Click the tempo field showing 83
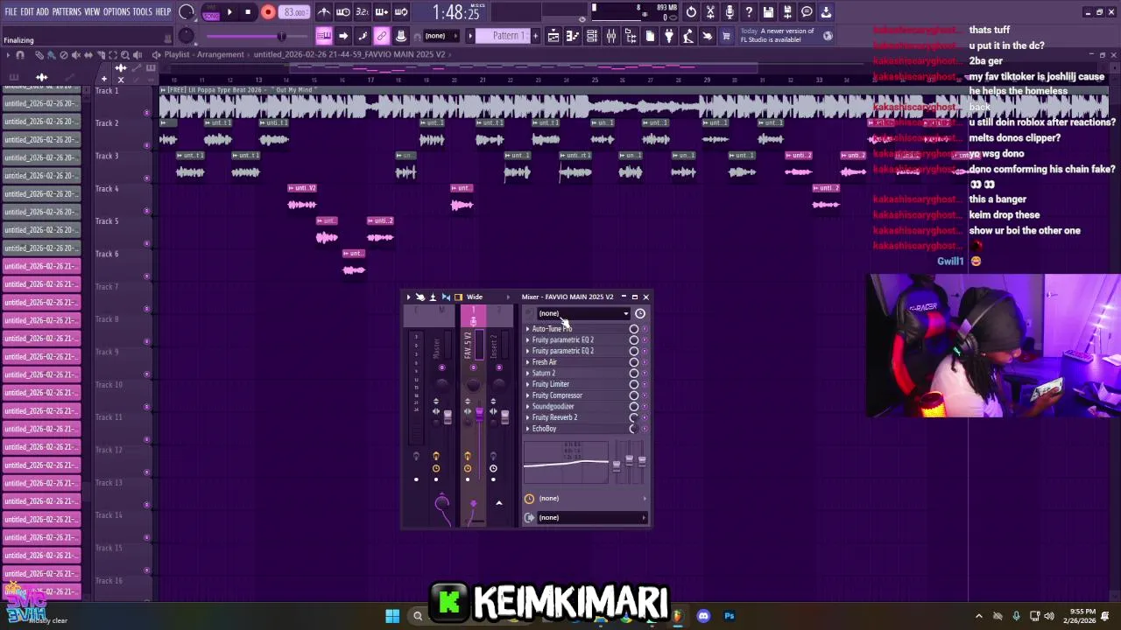The height and width of the screenshot is (630, 1121). tap(294, 12)
